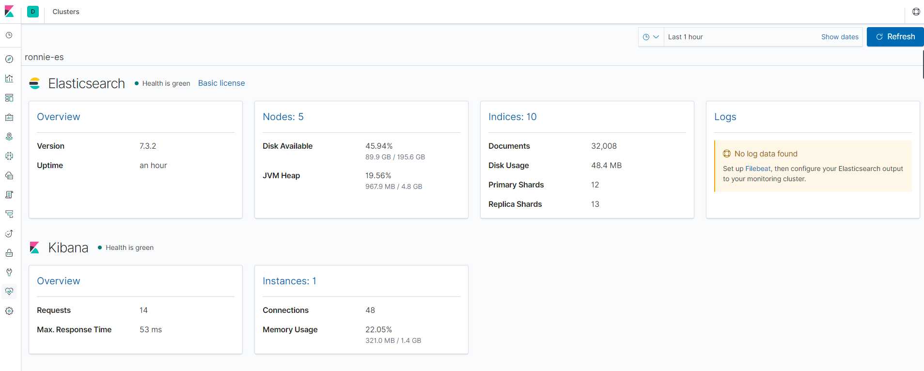Click Kibana 'Health is green' status
924x371 pixels.
(125, 247)
